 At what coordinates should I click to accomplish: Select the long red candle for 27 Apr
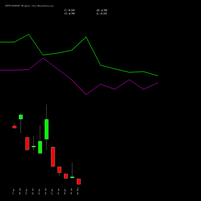tap(53, 157)
